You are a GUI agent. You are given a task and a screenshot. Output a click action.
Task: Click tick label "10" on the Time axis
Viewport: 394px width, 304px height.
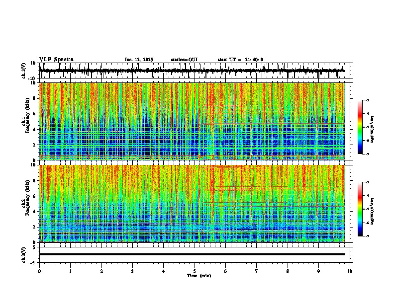tap(350, 271)
